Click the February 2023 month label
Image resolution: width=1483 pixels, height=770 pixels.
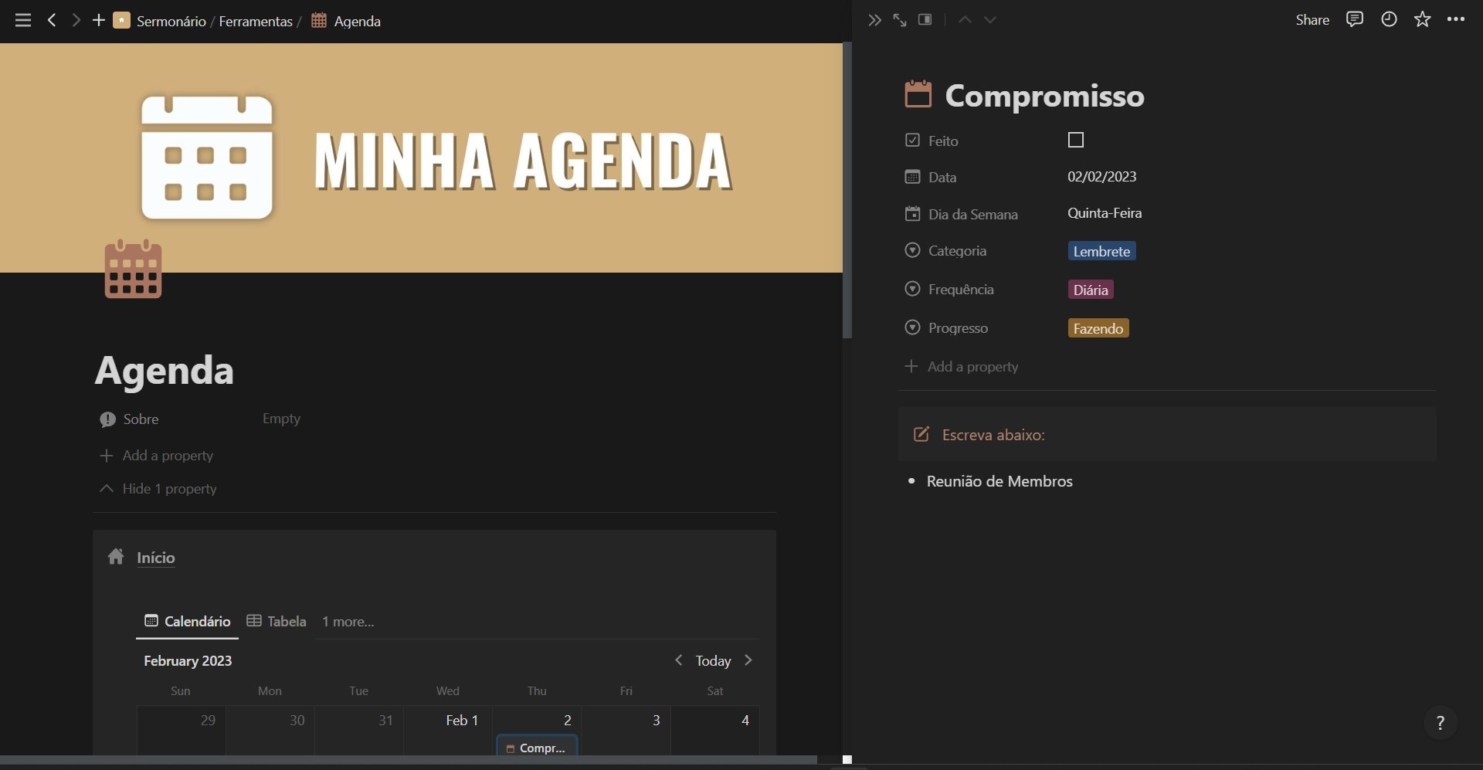click(x=188, y=661)
